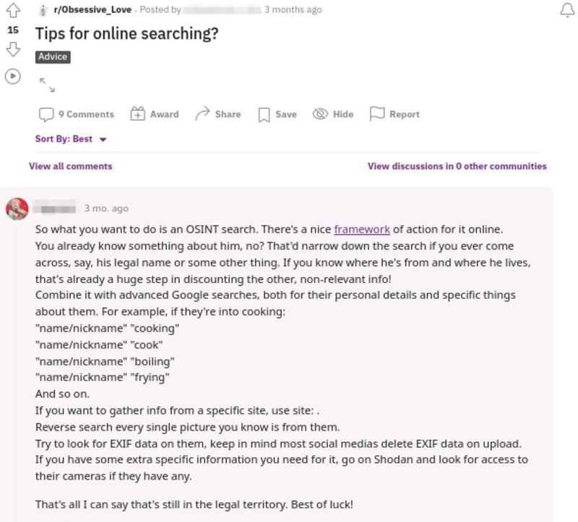Viewport: 578px width, 522px height.
Task: Click View all comments link
Action: [70, 166]
